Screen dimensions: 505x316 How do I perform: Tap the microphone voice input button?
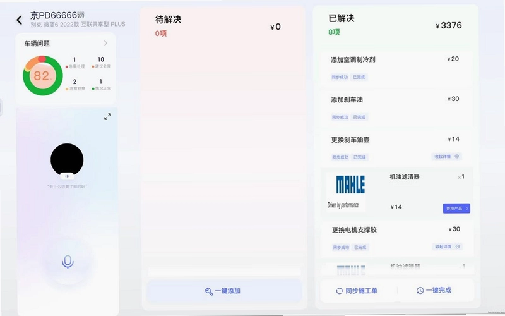click(68, 262)
